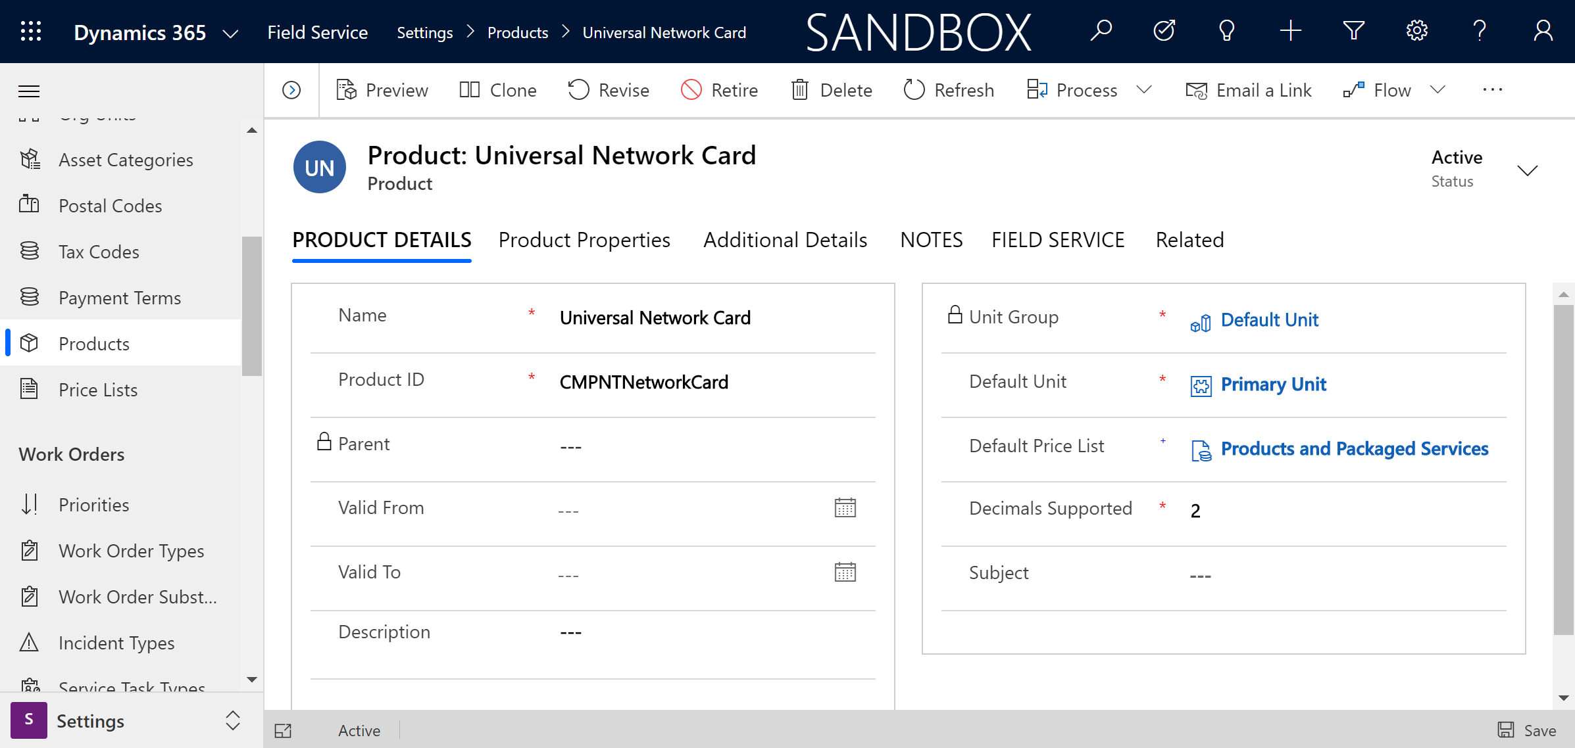1575x748 pixels.
Task: Open Incident Types in sidebar
Action: point(122,643)
